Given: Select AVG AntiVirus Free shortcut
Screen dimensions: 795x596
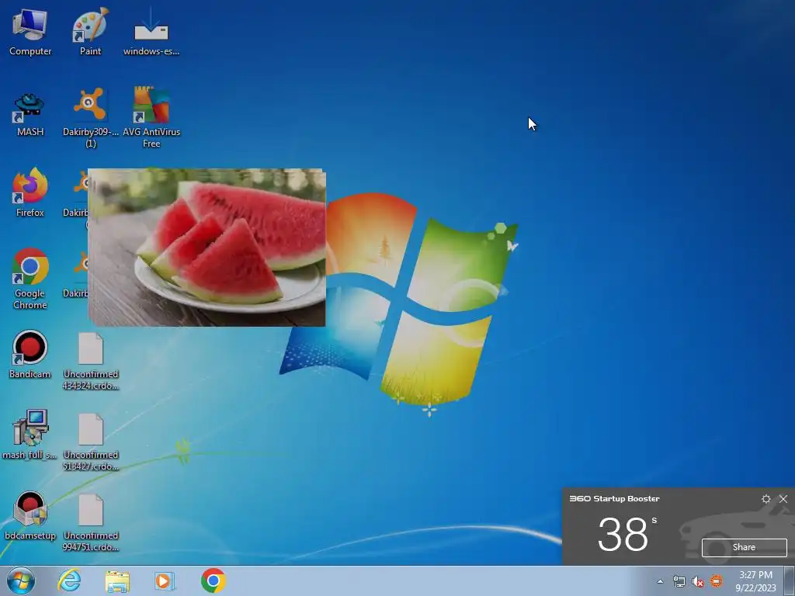Looking at the screenshot, I should pyautogui.click(x=151, y=118).
